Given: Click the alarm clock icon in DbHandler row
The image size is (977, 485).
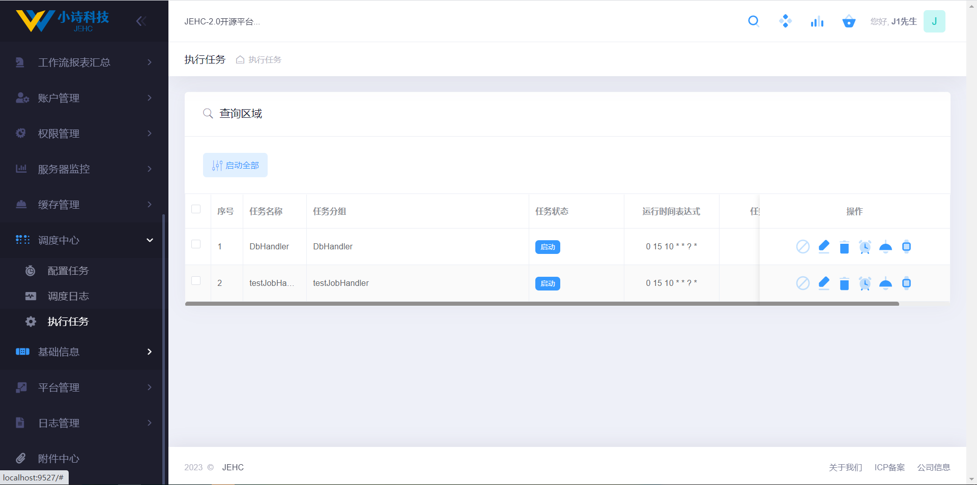Looking at the screenshot, I should click(865, 247).
